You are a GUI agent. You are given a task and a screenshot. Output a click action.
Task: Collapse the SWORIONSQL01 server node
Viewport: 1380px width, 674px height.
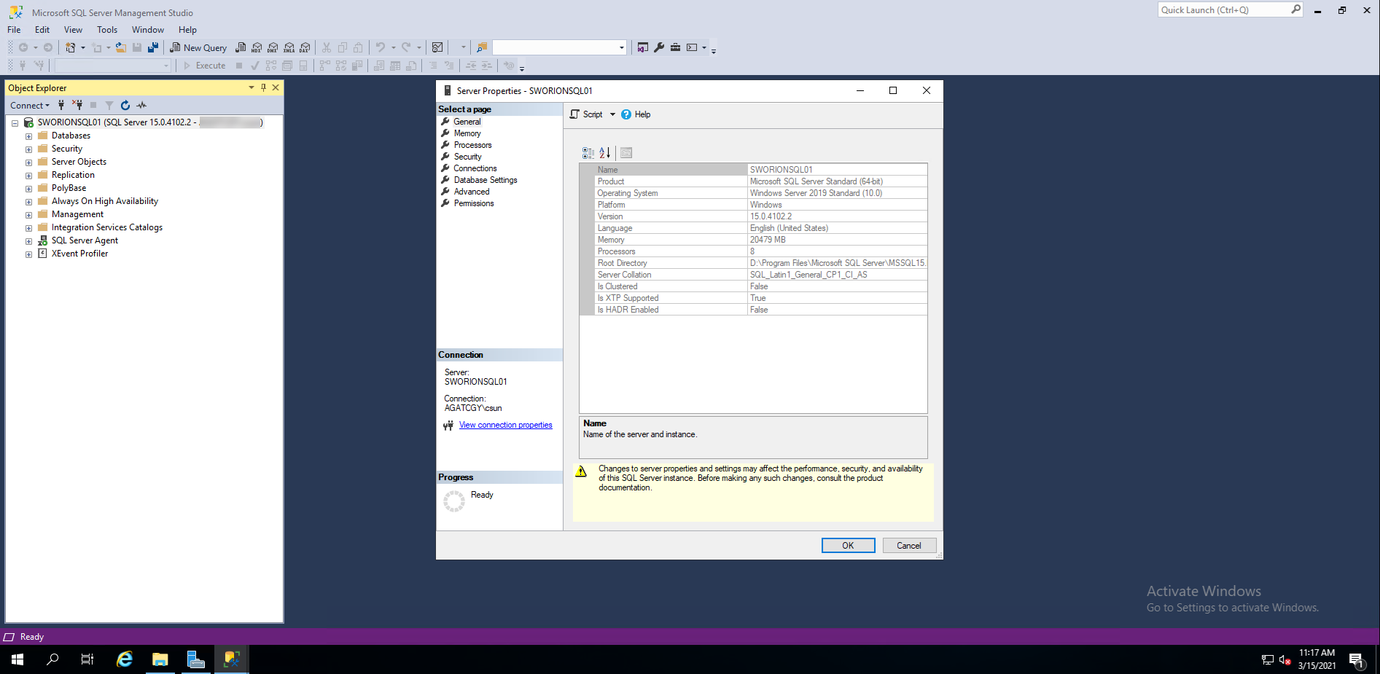point(15,123)
